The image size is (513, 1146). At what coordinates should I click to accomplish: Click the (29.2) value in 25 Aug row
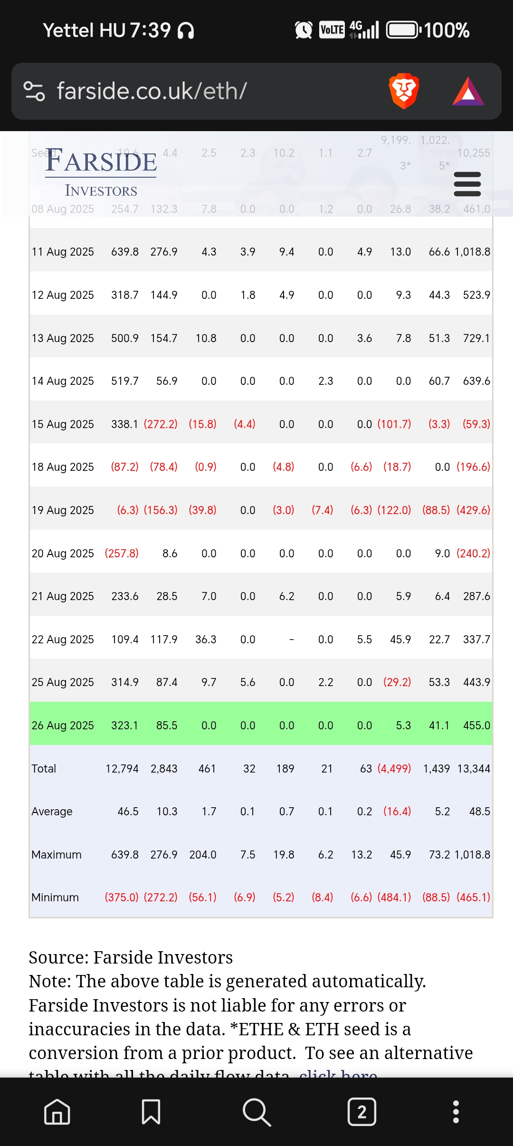pyautogui.click(x=397, y=682)
